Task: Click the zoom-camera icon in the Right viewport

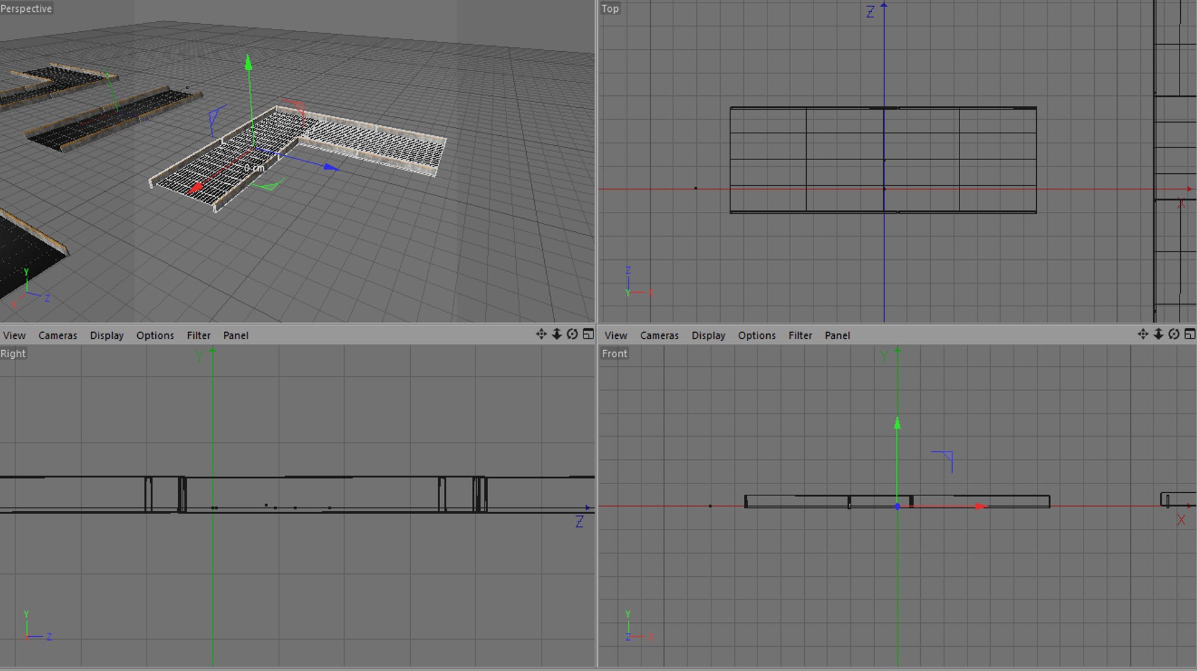Action: tap(557, 334)
